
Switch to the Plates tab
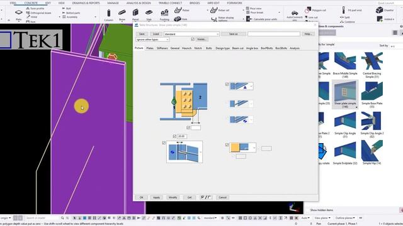click(150, 48)
